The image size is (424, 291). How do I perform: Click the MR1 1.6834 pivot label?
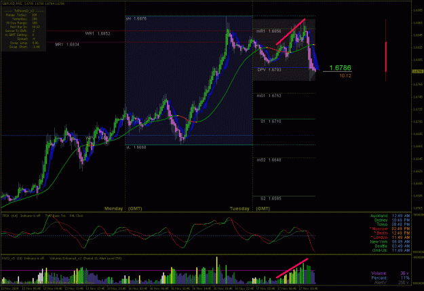pos(67,44)
